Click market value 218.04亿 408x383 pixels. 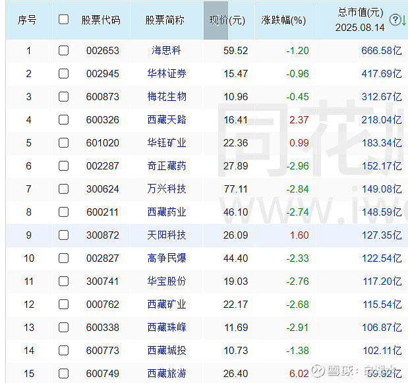click(x=382, y=120)
